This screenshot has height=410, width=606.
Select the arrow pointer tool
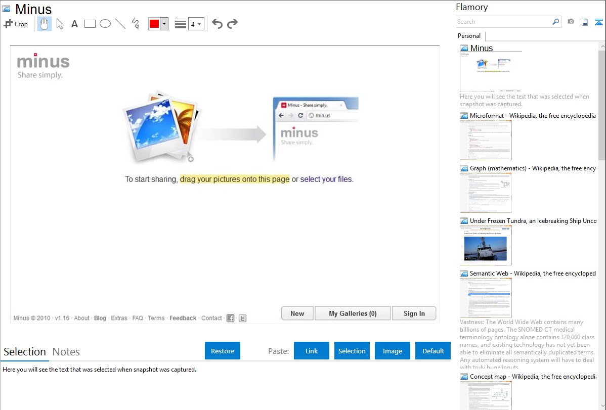coord(60,24)
